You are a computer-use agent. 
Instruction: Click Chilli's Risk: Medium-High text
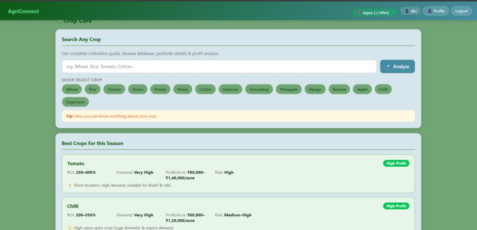[233, 215]
